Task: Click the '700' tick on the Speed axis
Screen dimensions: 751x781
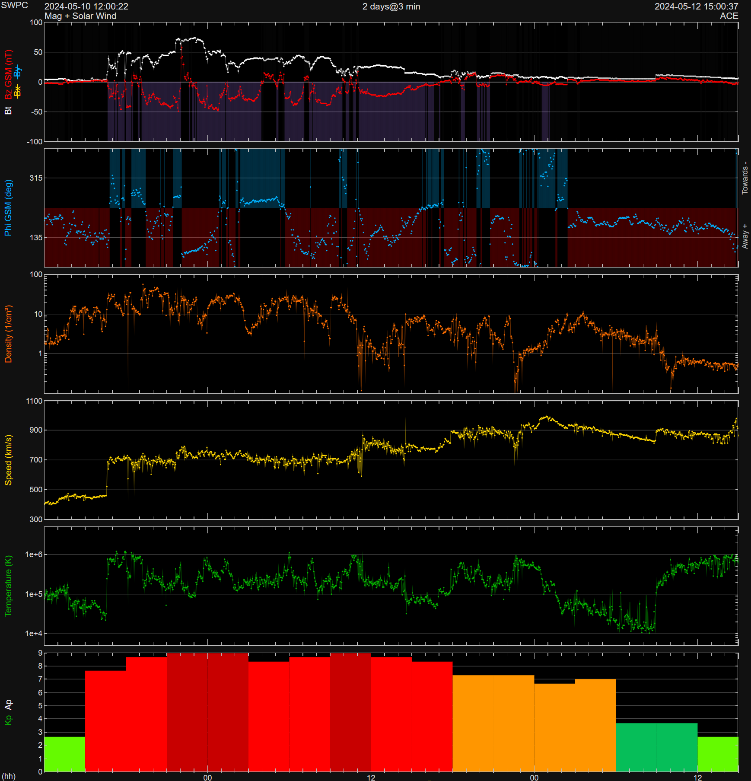Action: click(36, 460)
